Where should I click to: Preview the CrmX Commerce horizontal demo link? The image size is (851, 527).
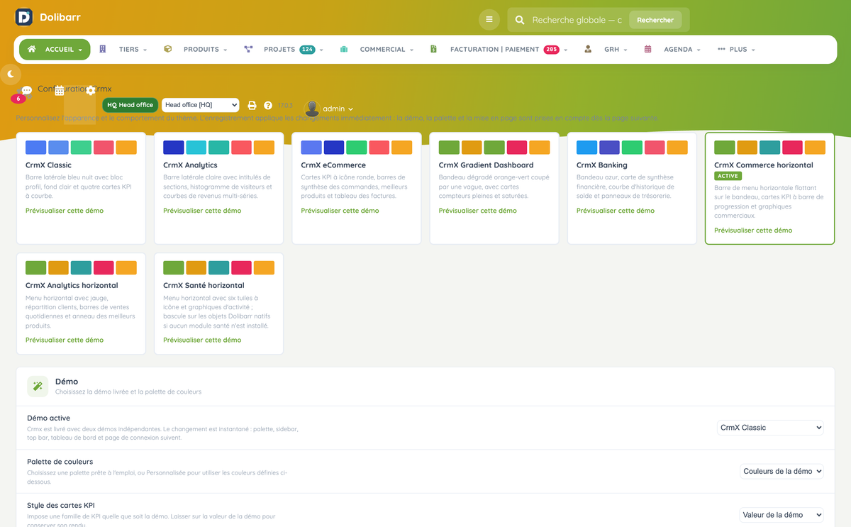click(x=753, y=231)
